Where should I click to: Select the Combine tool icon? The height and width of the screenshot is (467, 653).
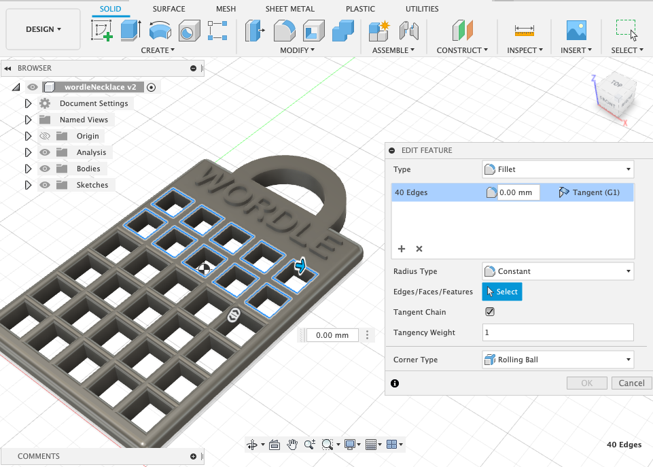click(x=343, y=31)
